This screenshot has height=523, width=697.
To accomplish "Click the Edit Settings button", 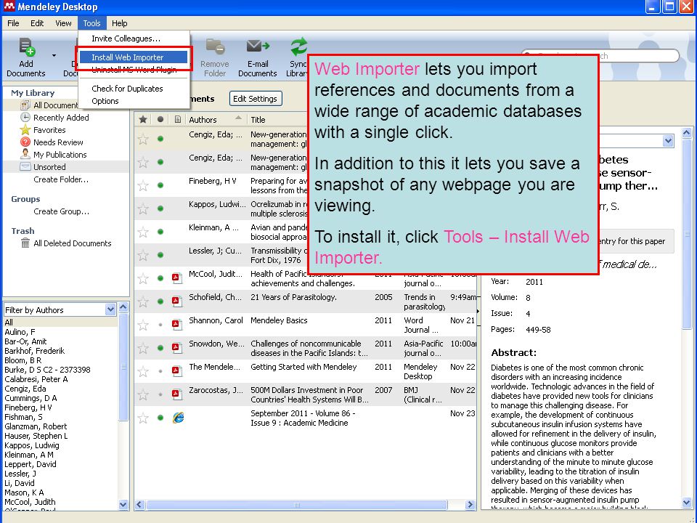I will 255,99.
